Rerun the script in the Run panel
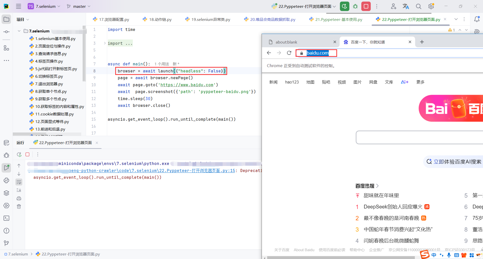Screen dimensions: 483x259 [x=19, y=154]
